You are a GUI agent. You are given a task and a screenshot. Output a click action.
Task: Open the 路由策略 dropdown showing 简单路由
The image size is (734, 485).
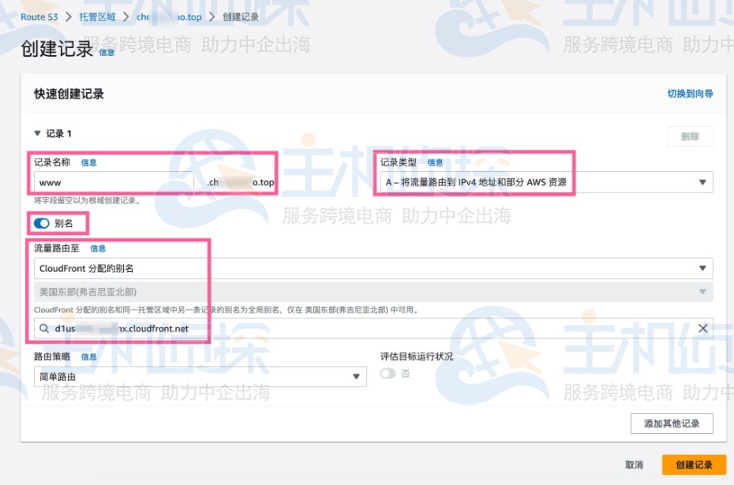point(357,376)
